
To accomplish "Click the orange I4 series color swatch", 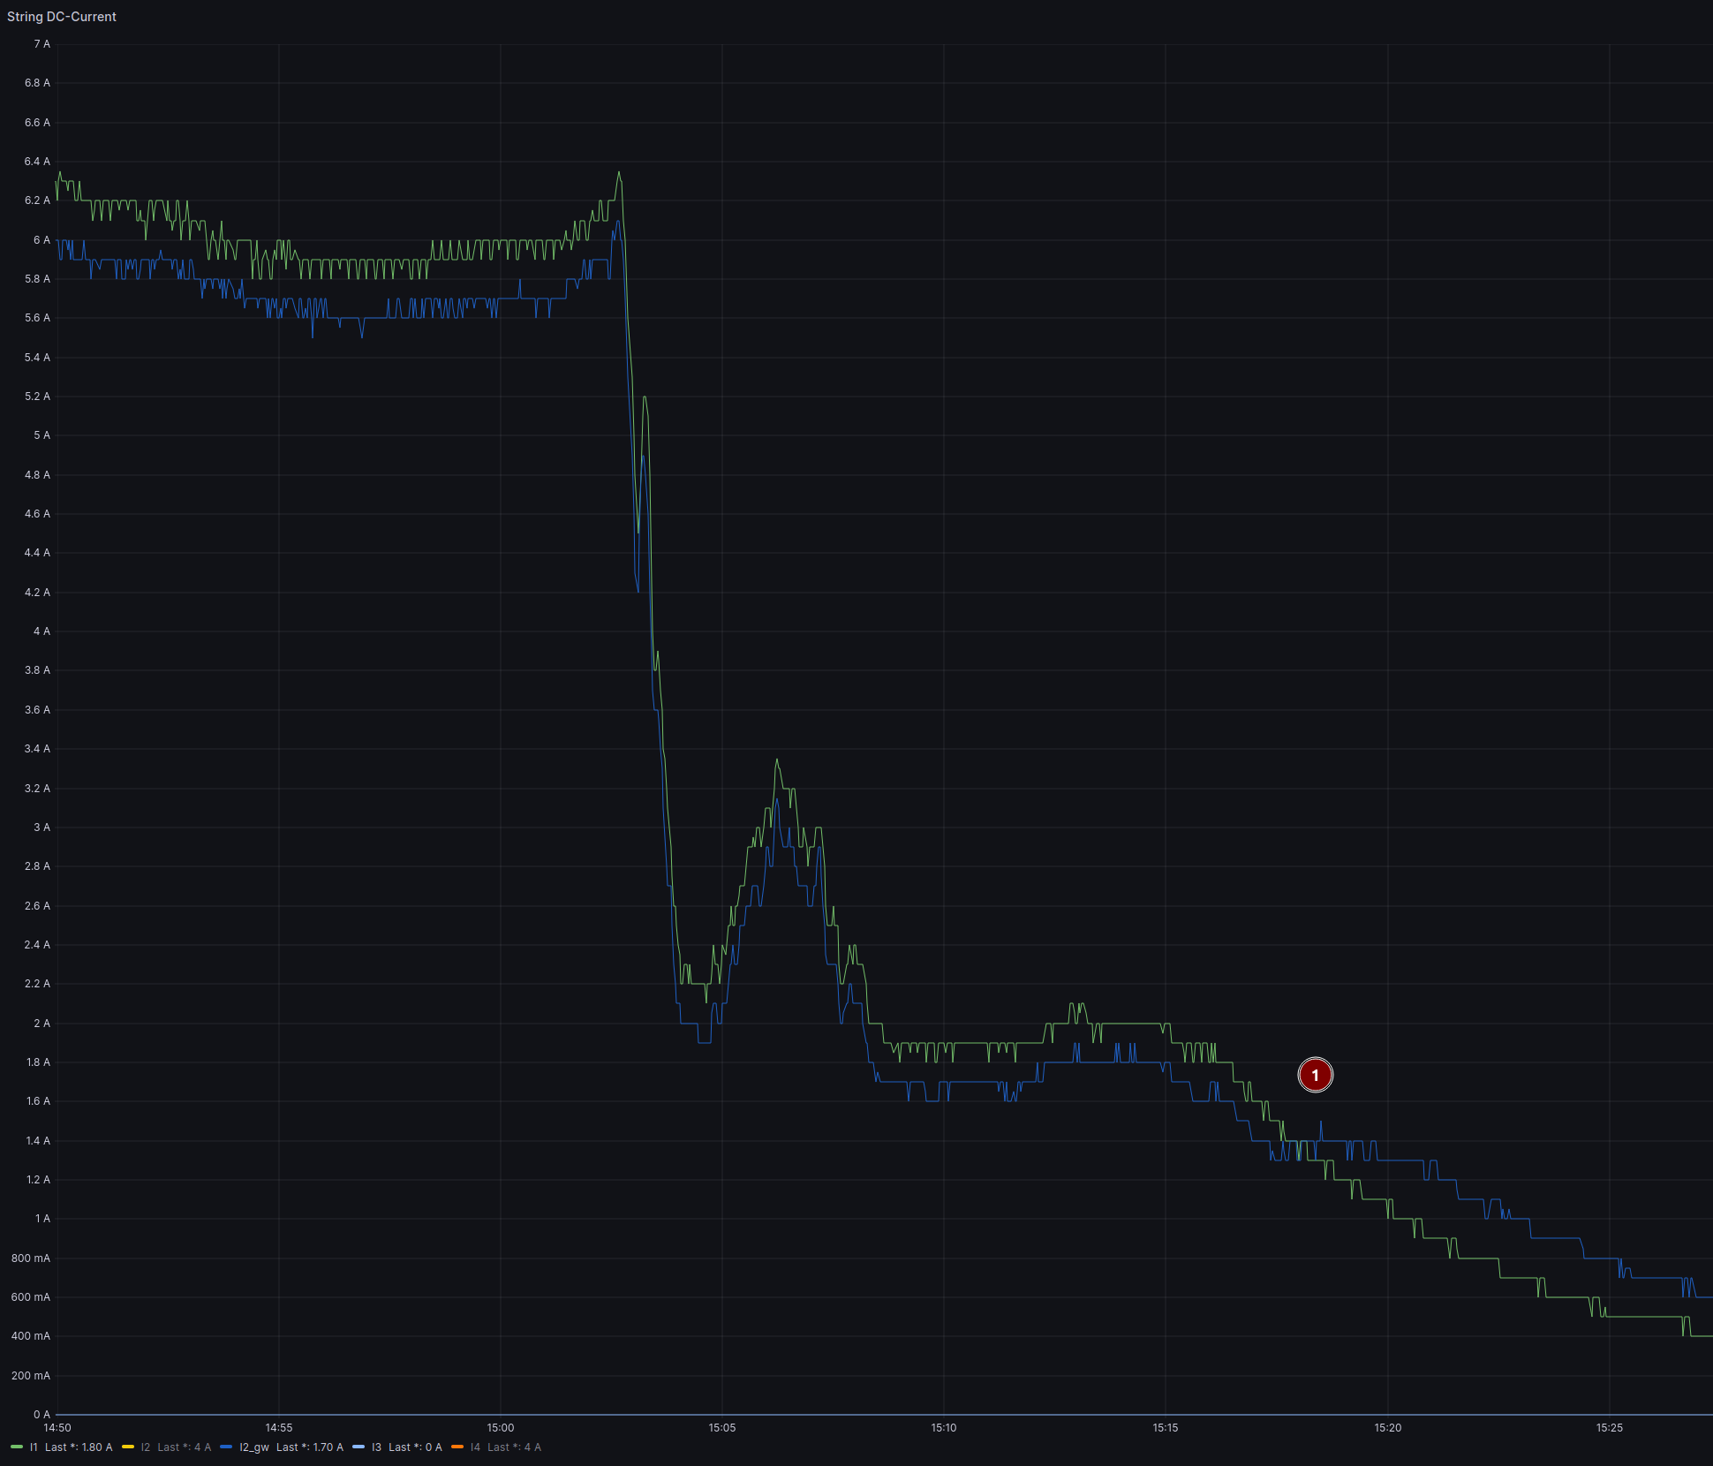I will (457, 1447).
